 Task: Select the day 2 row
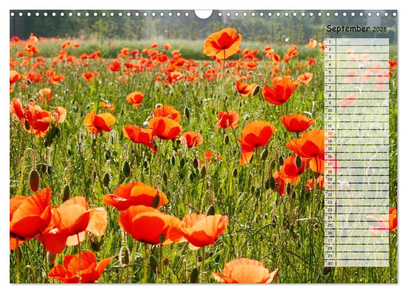(357, 49)
